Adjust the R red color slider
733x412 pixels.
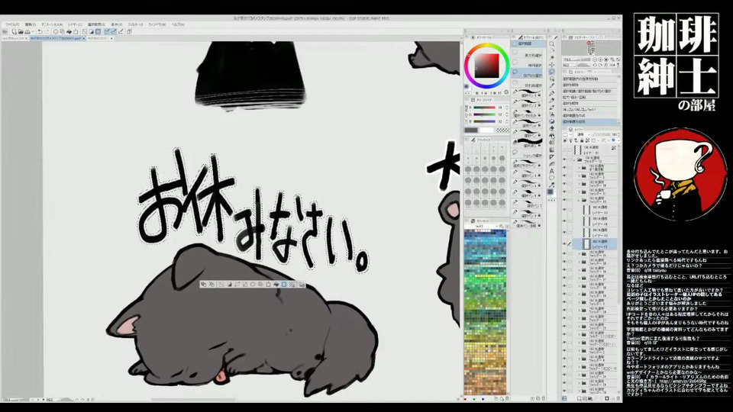484,108
